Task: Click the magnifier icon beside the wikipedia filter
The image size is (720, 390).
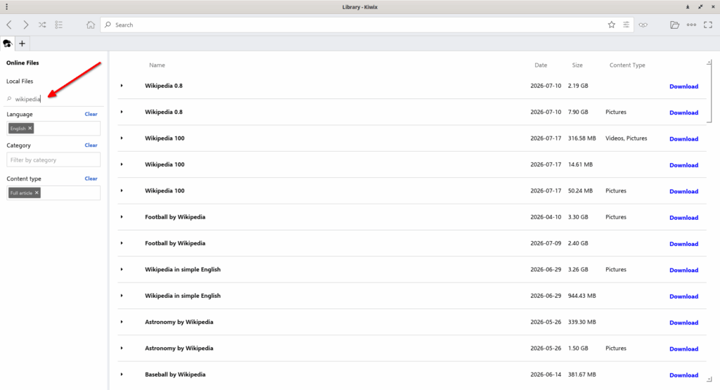Action: (9, 98)
